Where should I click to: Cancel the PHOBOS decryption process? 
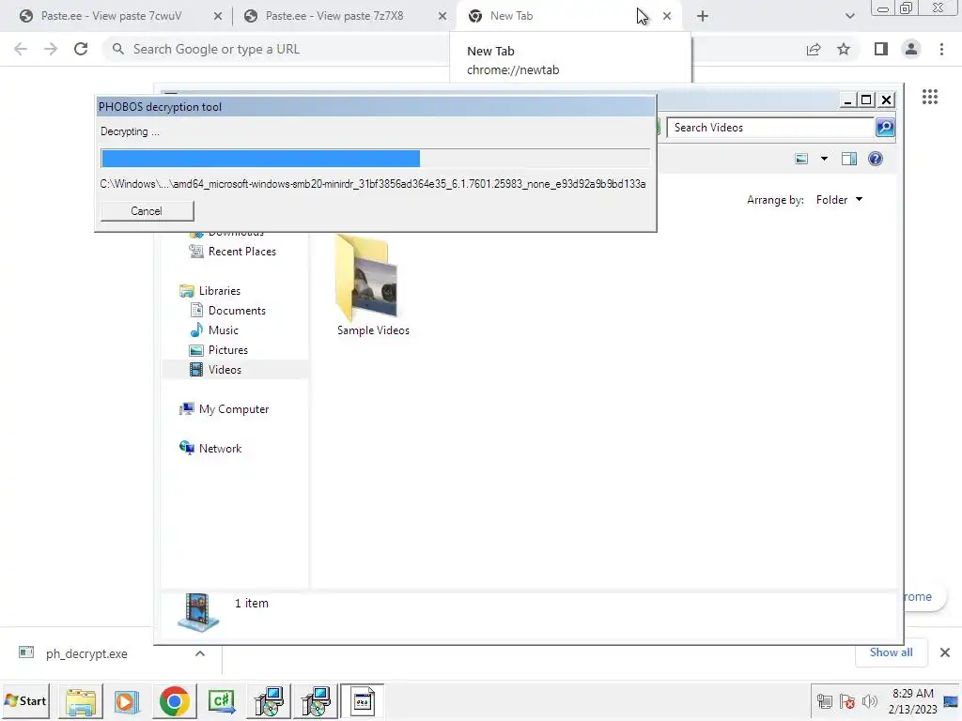147,211
